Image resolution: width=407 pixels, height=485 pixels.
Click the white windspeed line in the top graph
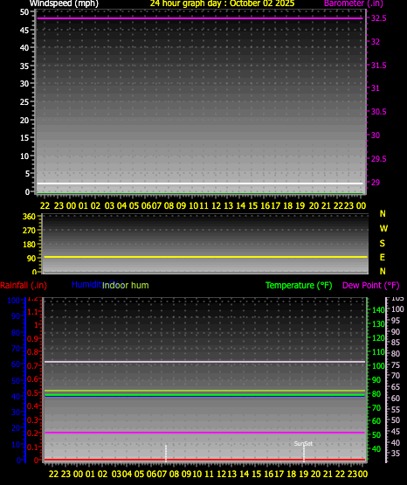pos(200,184)
